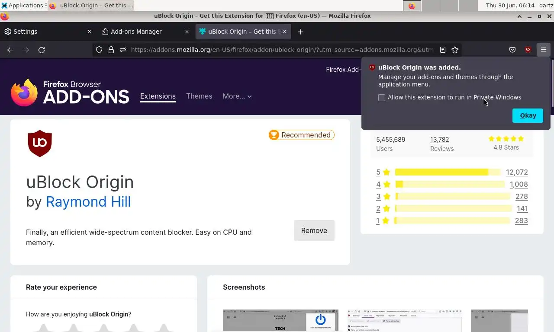Viewport: 554px width, 332px height.
Task: Open the uBlock Origin toolbar icon
Action: pos(528,50)
